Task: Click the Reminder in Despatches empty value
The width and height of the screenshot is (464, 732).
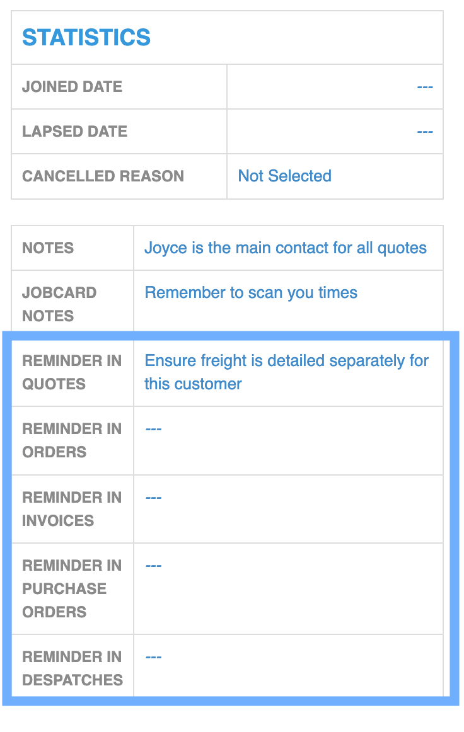Action: pyautogui.click(x=153, y=657)
